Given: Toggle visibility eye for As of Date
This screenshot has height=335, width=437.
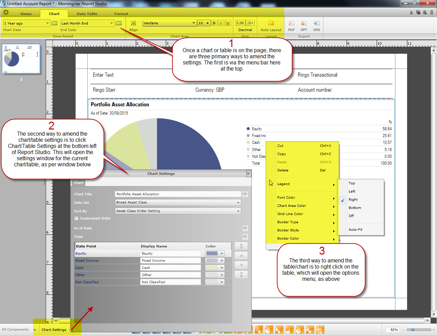Looking at the screenshot, I should coord(245,228).
